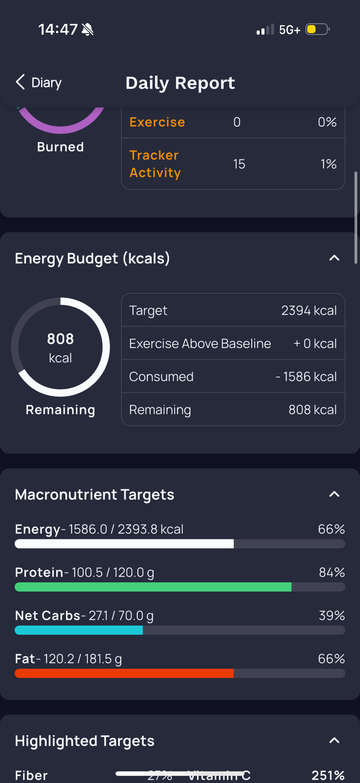Open the Target 2394 kcal row
The image size is (360, 783).
pyautogui.click(x=233, y=310)
